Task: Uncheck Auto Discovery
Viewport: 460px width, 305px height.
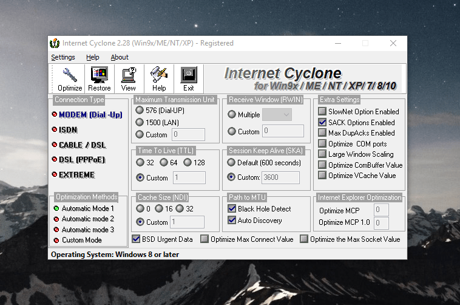Action: 232,220
